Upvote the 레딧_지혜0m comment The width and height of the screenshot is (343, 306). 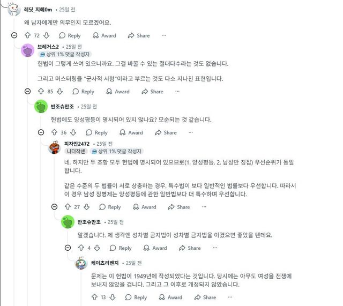tap(27, 35)
